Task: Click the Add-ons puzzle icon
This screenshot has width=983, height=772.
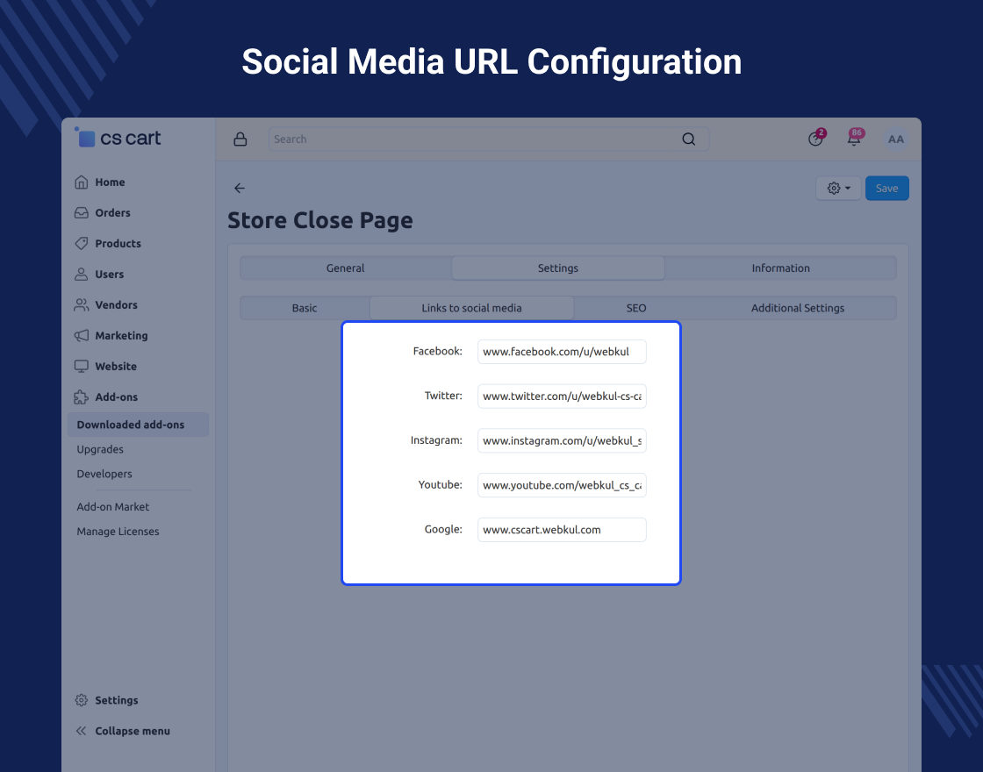Action: pyautogui.click(x=82, y=397)
